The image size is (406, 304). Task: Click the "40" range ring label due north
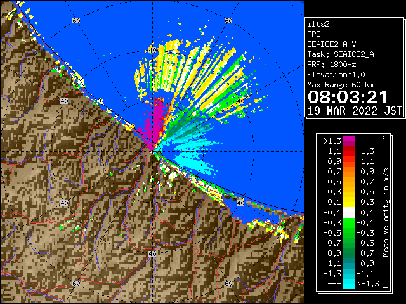click(152, 50)
